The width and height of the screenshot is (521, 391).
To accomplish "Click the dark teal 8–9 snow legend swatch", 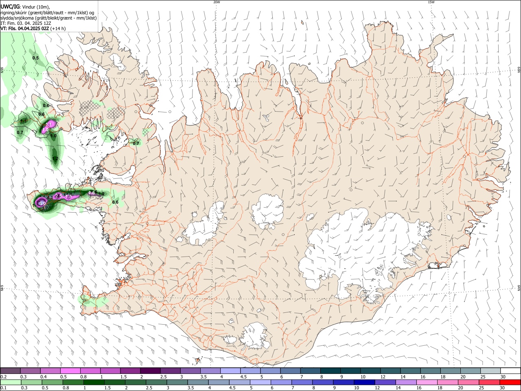I will (x=331, y=371).
